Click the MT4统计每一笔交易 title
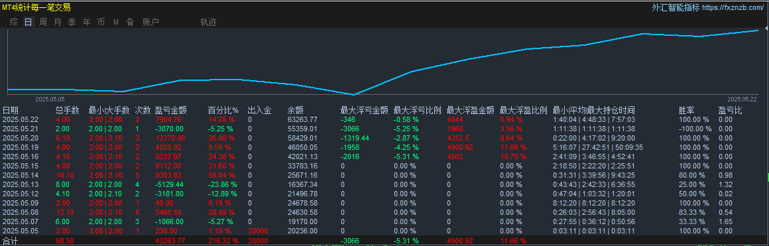The height and width of the screenshot is (246, 769). coord(36,7)
